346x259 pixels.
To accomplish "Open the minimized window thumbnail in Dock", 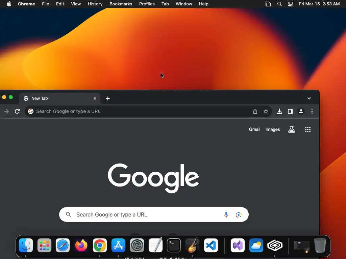I will (x=301, y=247).
